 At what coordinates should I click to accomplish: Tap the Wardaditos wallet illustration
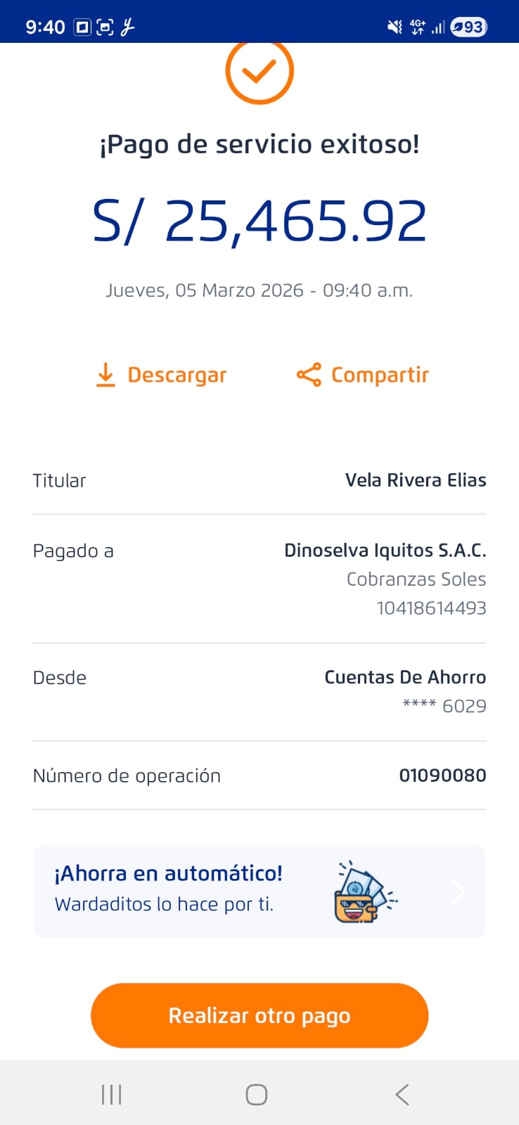coord(364,892)
